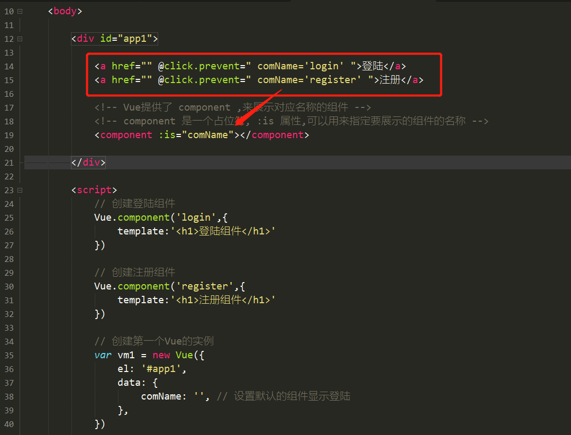Click the closing component tag on line 19
571x435 pixels.
[x=275, y=135]
